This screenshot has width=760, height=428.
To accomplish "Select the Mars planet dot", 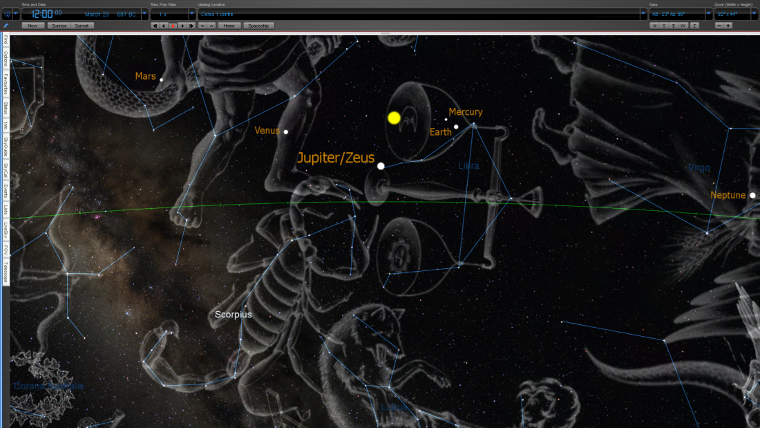I will pyautogui.click(x=162, y=80).
